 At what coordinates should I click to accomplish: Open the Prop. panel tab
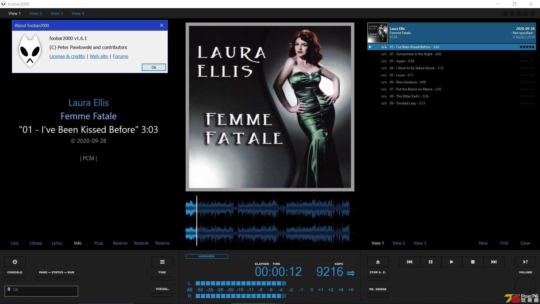coord(99,243)
